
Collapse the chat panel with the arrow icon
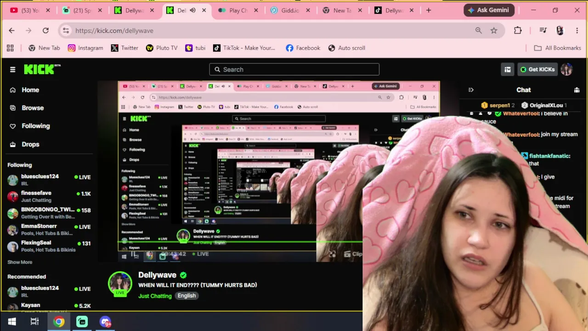471,90
